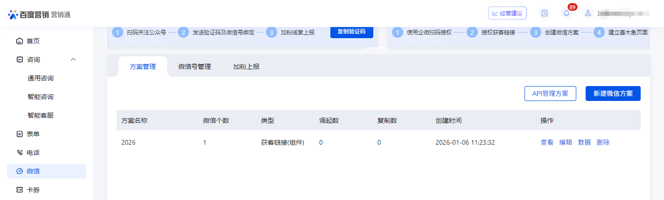Open 表单 form icon in sidebar

(x=20, y=134)
